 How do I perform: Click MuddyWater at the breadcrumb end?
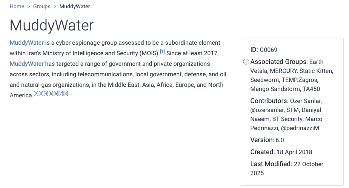point(75,6)
